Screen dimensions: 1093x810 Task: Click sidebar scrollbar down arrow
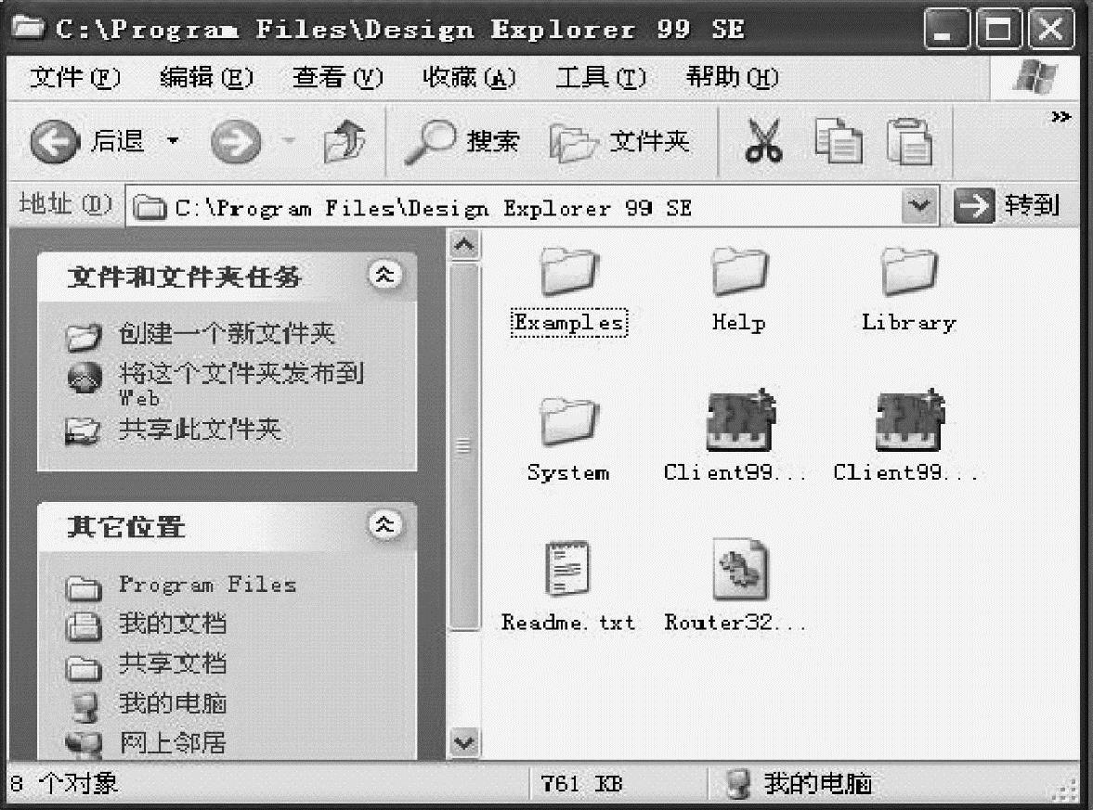[x=464, y=742]
